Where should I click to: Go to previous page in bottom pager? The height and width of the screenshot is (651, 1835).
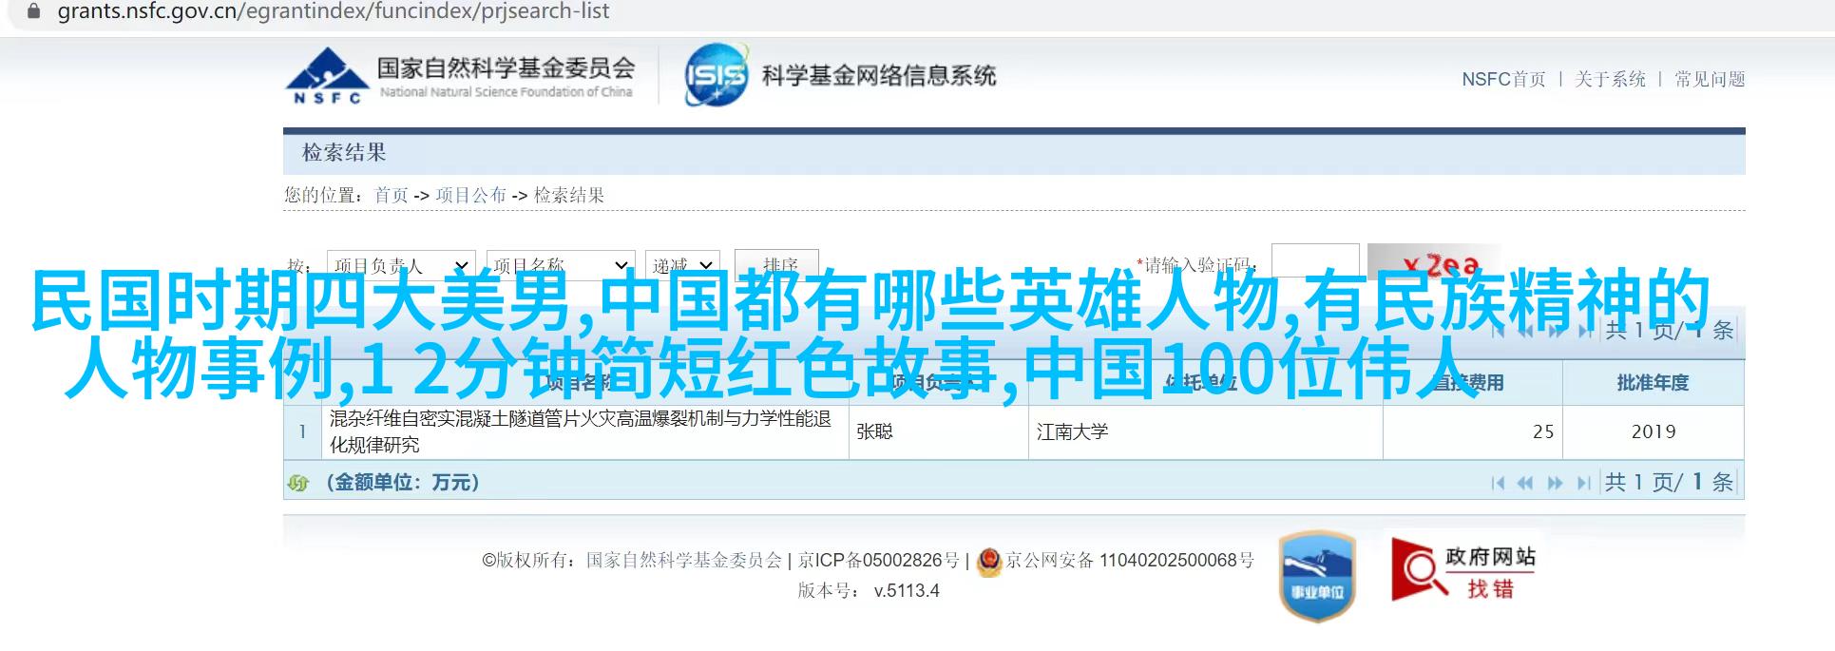click(1525, 483)
